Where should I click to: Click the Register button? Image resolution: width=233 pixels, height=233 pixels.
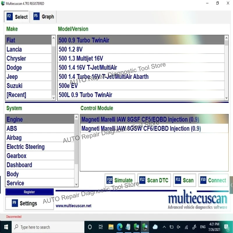point(29,192)
